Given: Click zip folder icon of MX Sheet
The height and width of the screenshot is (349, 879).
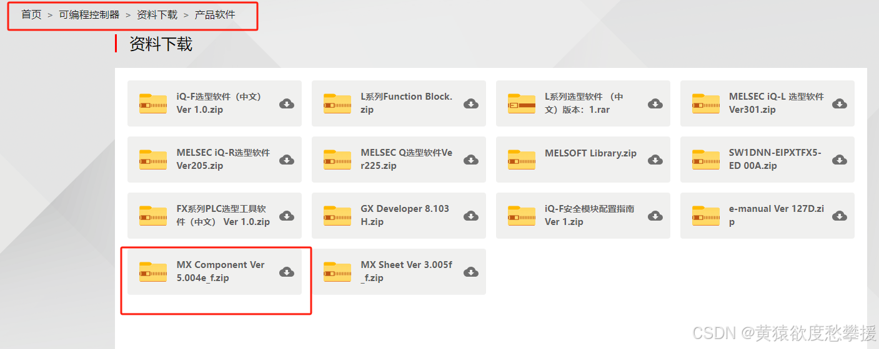Looking at the screenshot, I should click(x=337, y=272).
